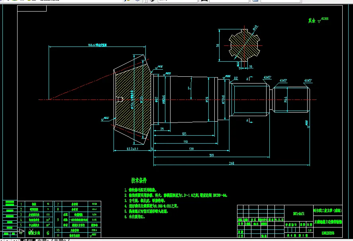Select the 105 length dimension
Image resolution: width=353 pixels, height=241 pixels.
184,134
